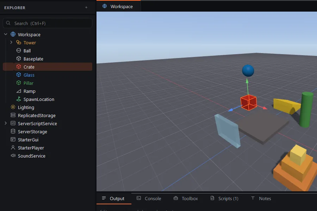Select the Pillar row in Explorer
This screenshot has height=211, width=317.
point(48,83)
